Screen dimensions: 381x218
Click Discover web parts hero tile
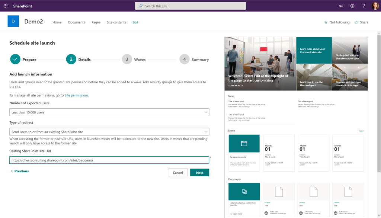[x=350, y=77]
